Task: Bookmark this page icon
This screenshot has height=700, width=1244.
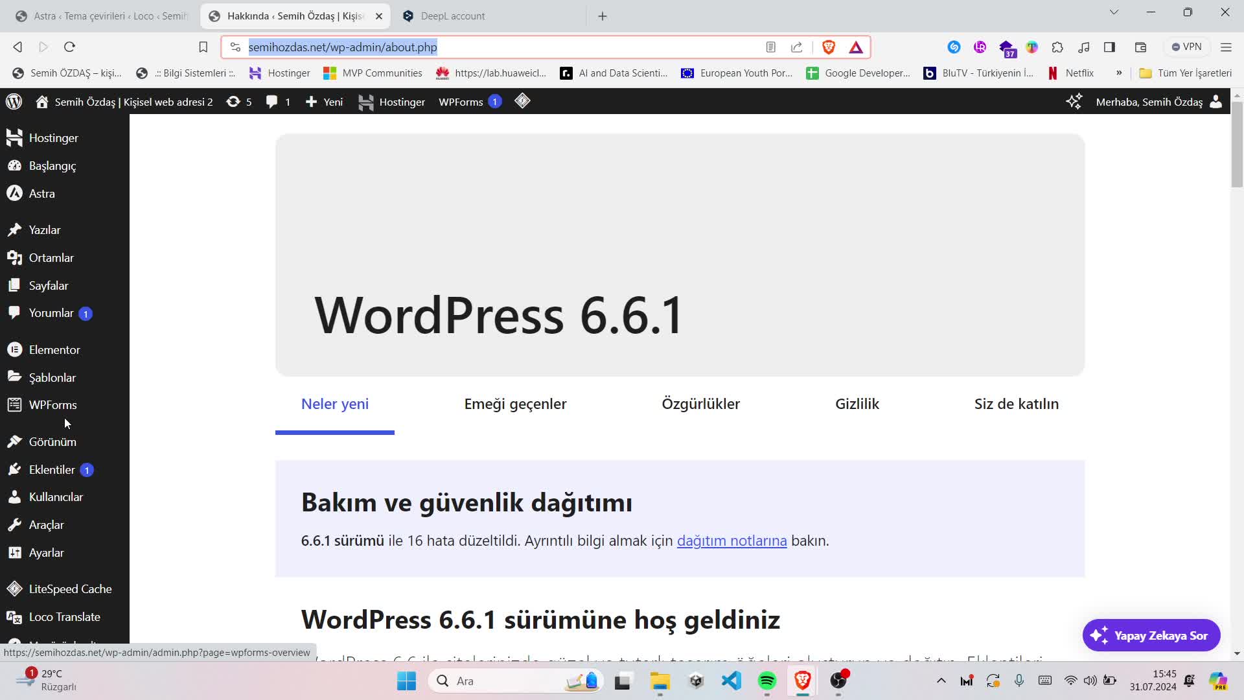Action: (203, 47)
